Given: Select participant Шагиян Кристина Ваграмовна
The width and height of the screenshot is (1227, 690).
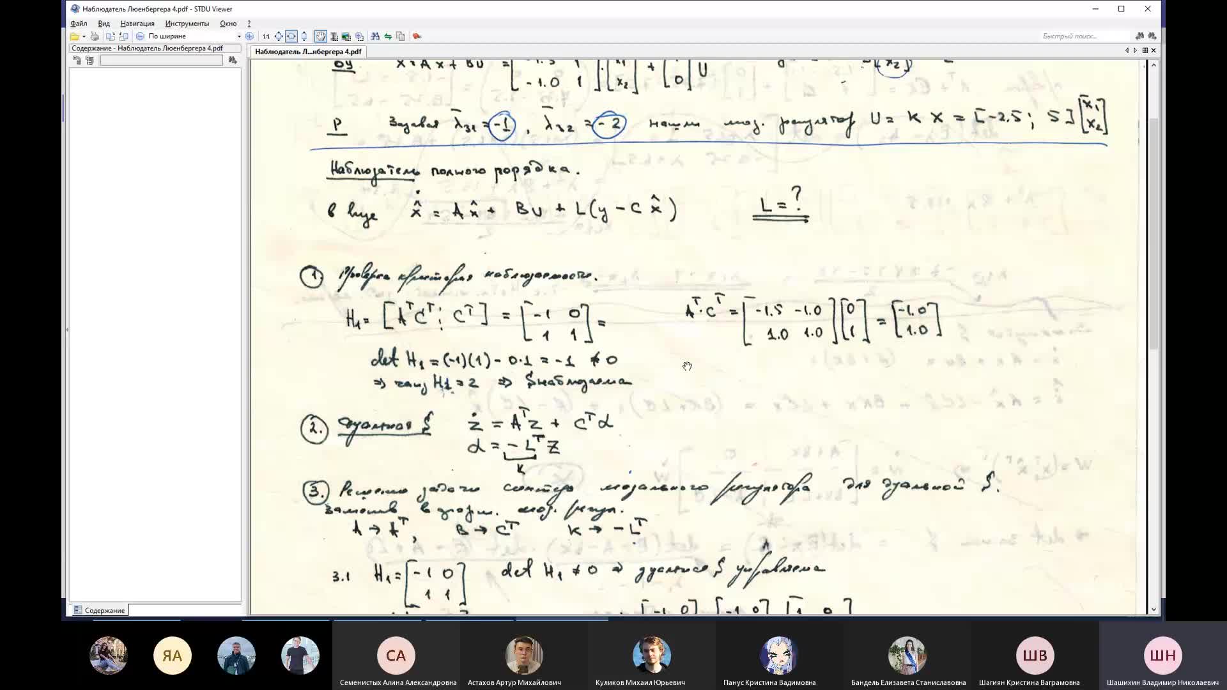Looking at the screenshot, I should (x=1035, y=657).
